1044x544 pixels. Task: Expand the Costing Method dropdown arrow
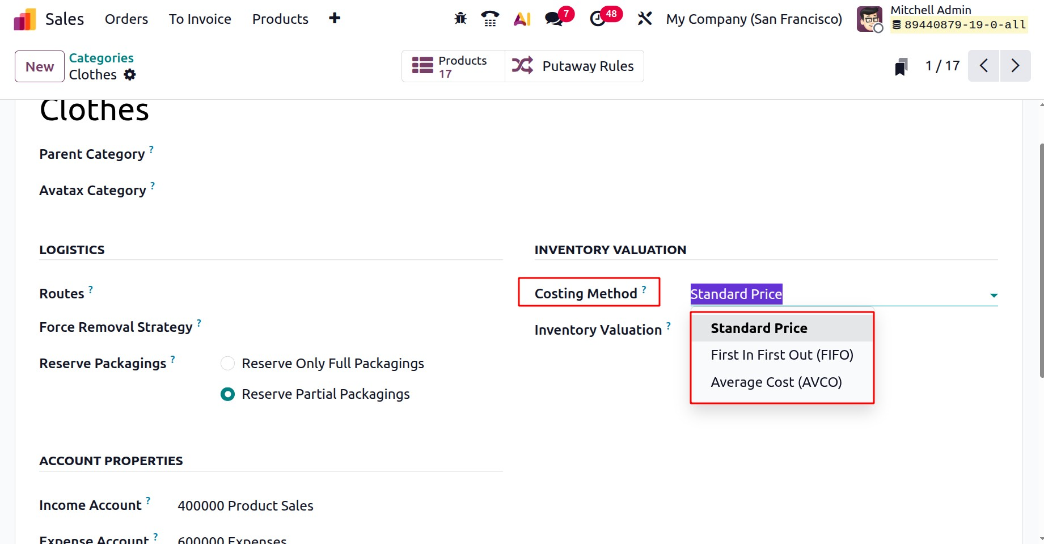[x=994, y=295]
